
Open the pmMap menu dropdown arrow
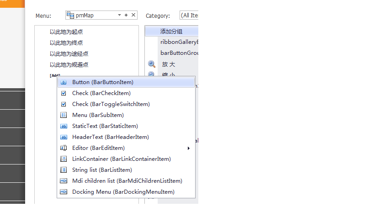[x=119, y=15]
